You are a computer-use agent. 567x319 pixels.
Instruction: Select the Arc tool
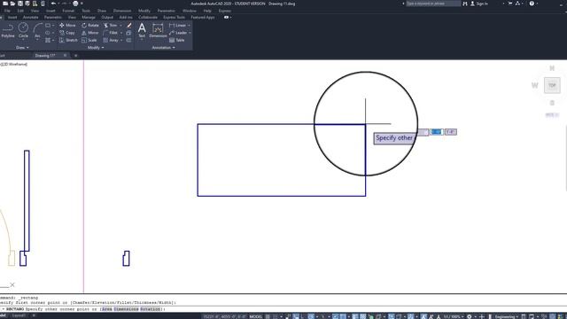[x=37, y=30]
